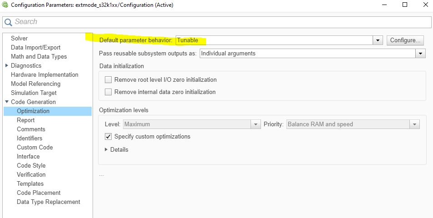Viewport: 433px width, 218px height.
Task: Expand the Diagnostics tree node
Action: pos(7,65)
